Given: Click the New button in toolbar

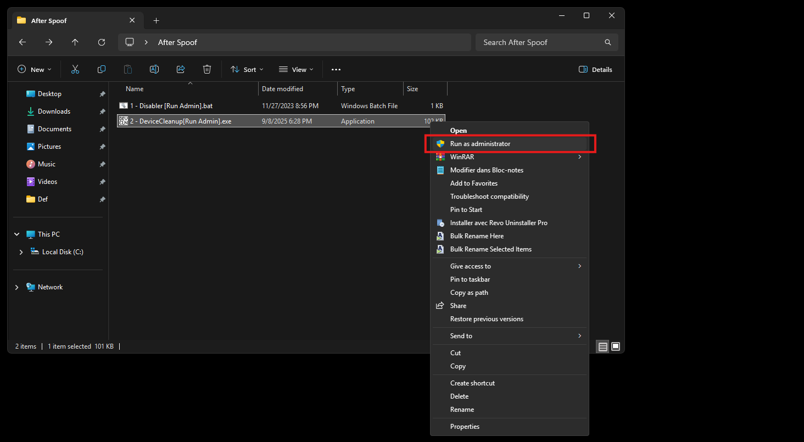Looking at the screenshot, I should pyautogui.click(x=34, y=70).
